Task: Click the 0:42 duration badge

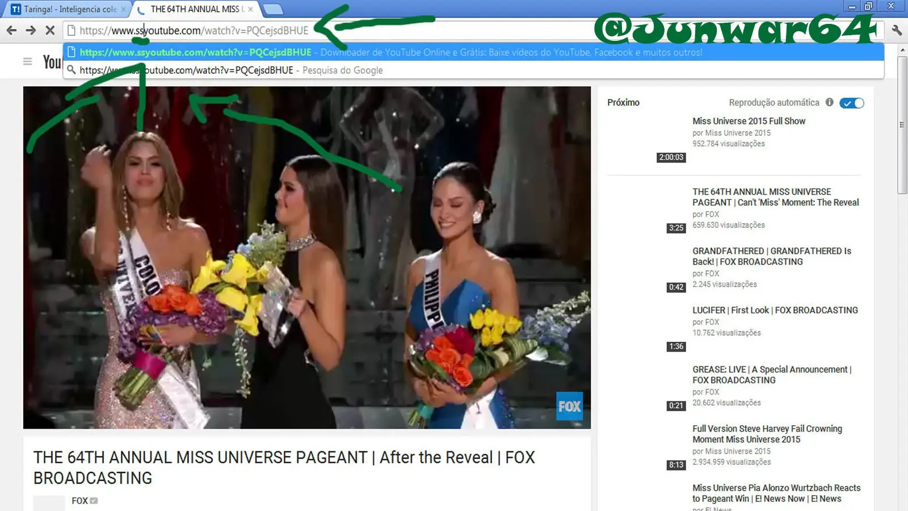Action: pyautogui.click(x=676, y=287)
